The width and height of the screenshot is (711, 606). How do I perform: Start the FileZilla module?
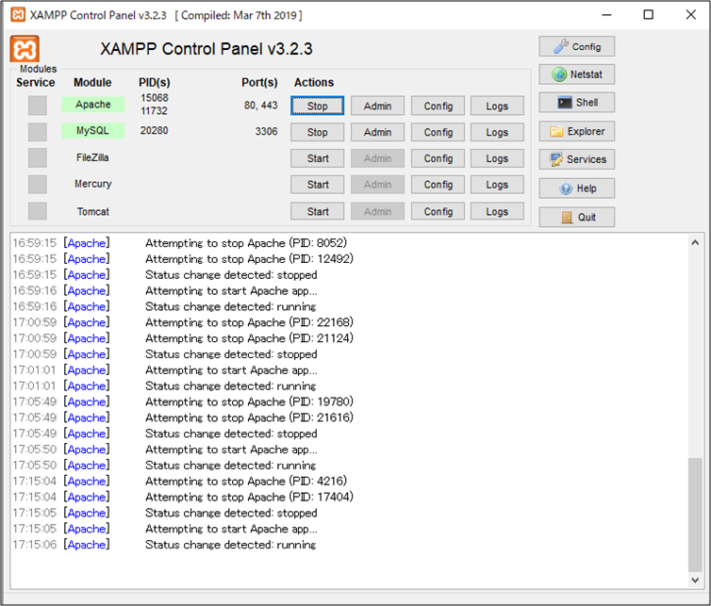click(318, 158)
